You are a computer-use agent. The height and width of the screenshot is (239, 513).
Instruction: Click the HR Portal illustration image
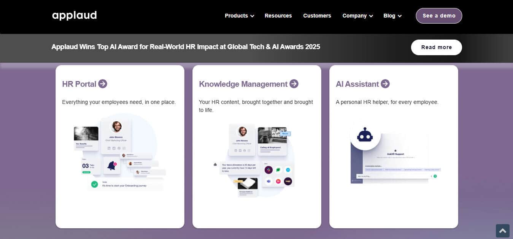coord(120,152)
